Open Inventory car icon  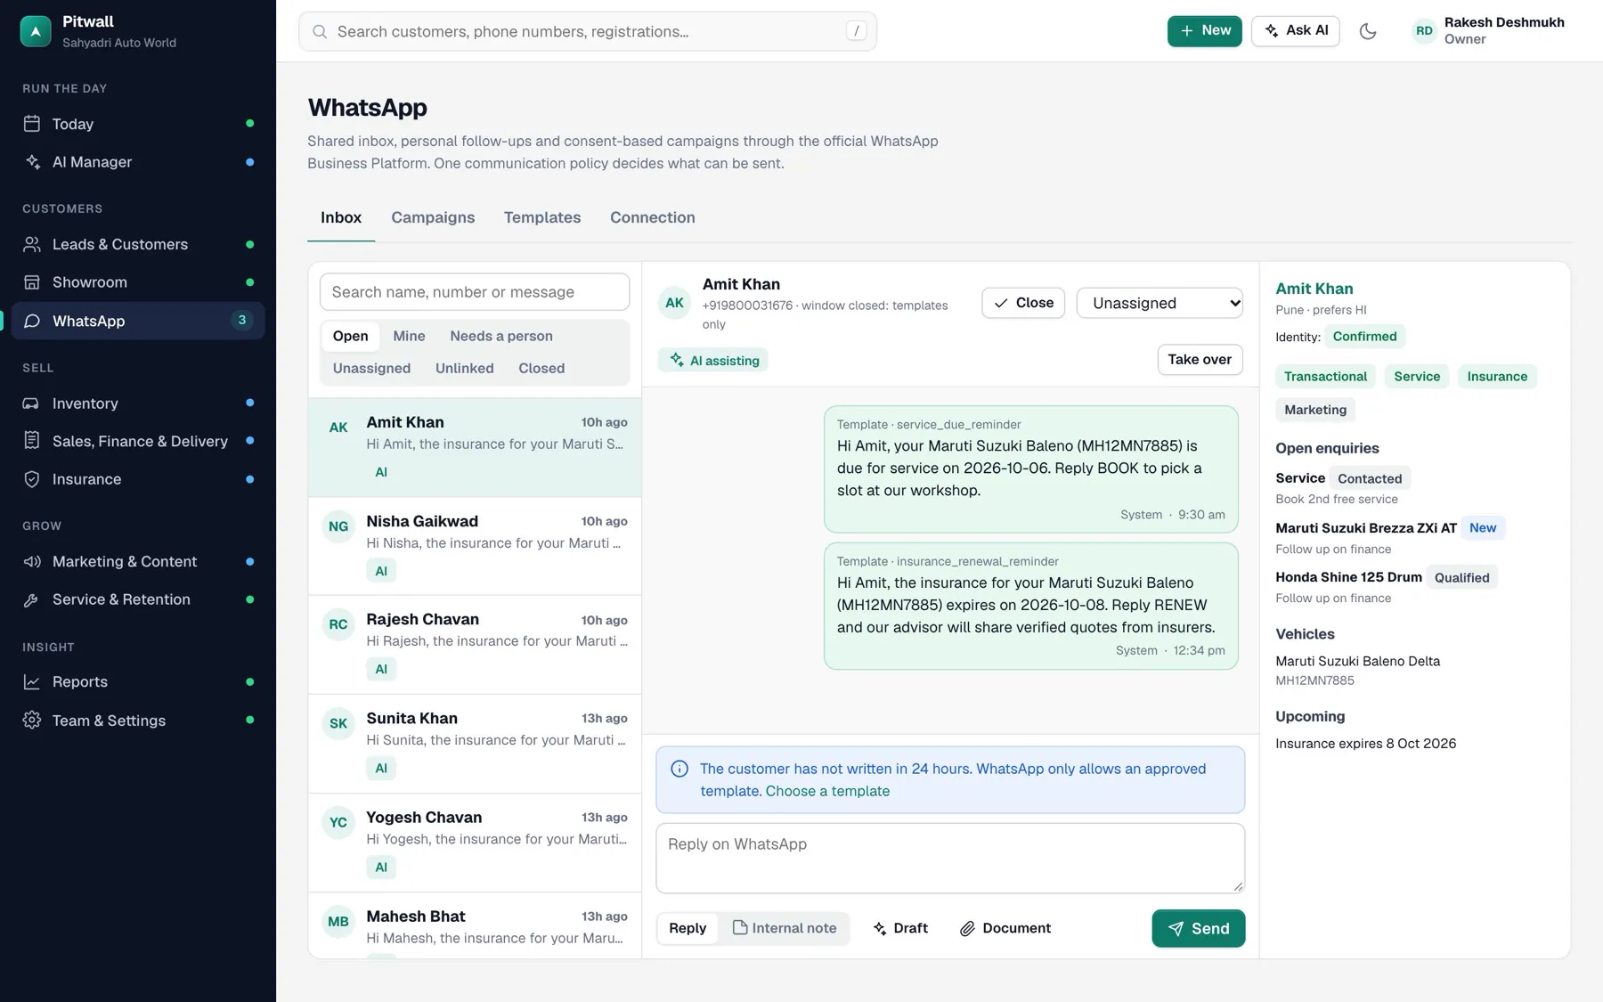(32, 403)
